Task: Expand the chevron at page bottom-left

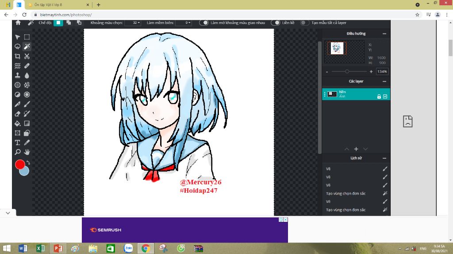Action: tap(8, 213)
